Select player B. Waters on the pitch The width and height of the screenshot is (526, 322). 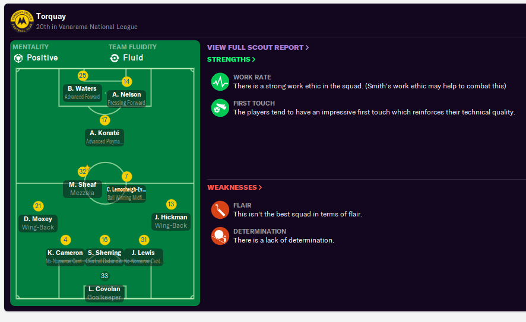pos(82,92)
